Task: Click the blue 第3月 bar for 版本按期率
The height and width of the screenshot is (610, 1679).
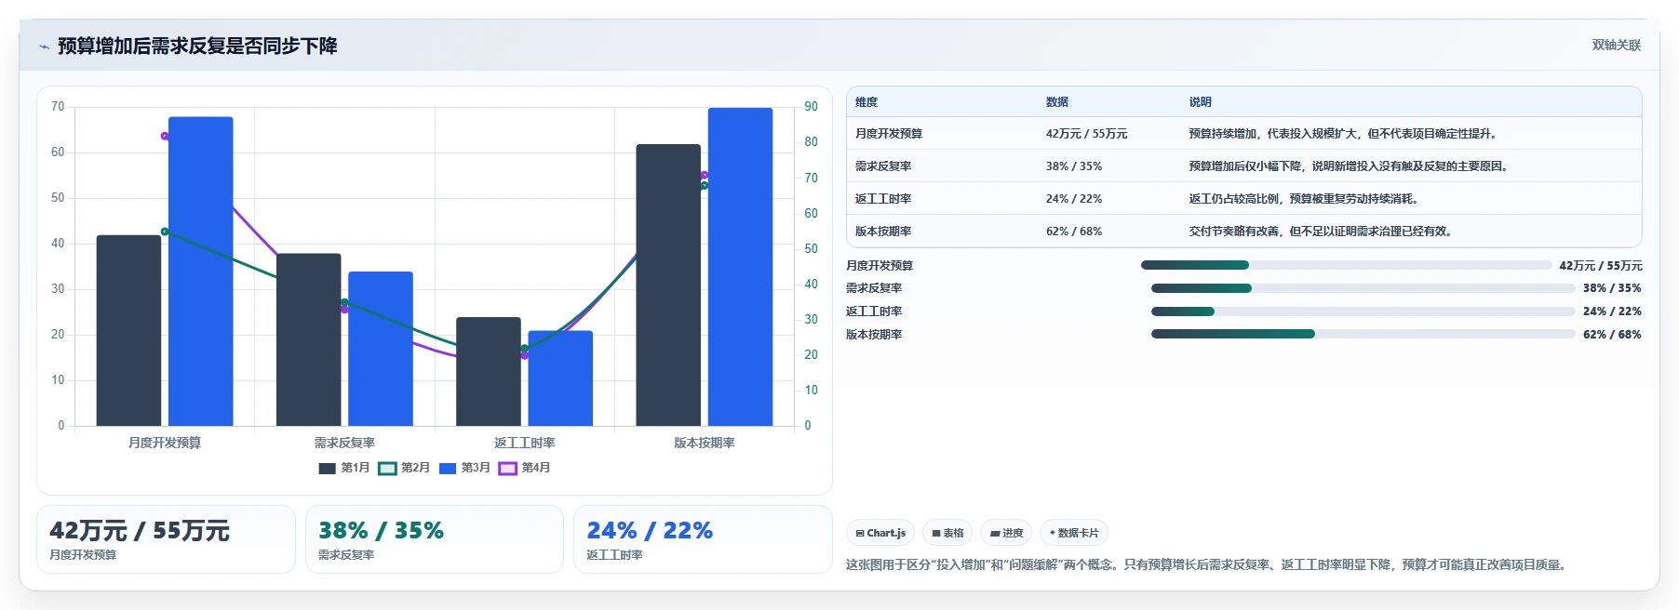Action: point(740,267)
